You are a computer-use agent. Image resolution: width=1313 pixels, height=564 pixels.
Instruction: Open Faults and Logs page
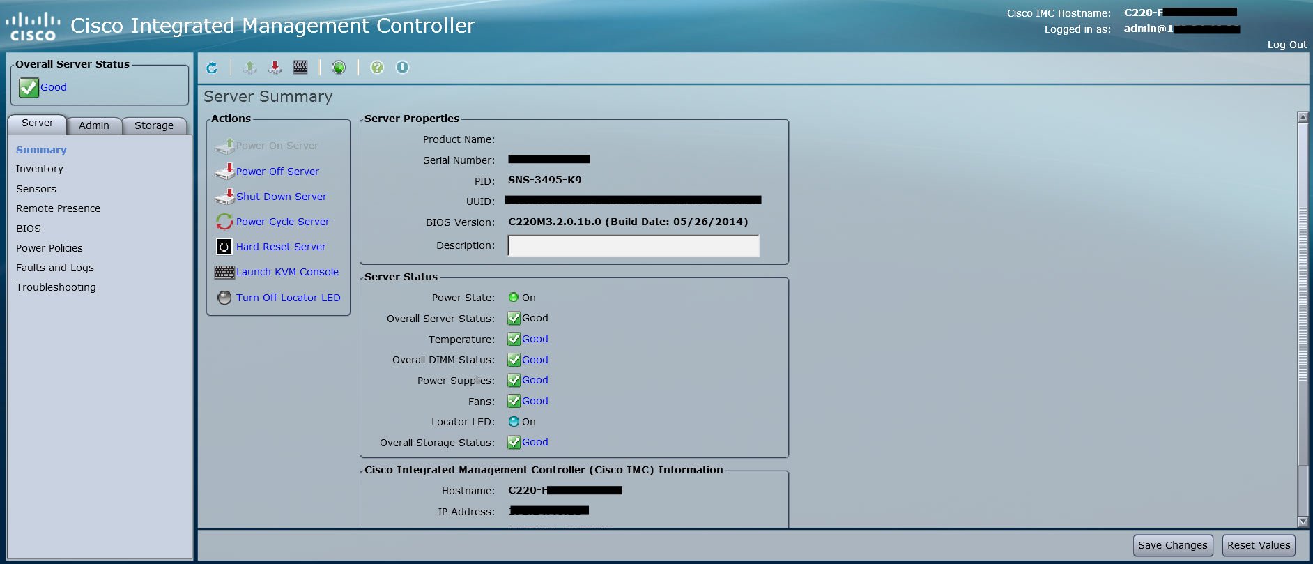tap(55, 268)
